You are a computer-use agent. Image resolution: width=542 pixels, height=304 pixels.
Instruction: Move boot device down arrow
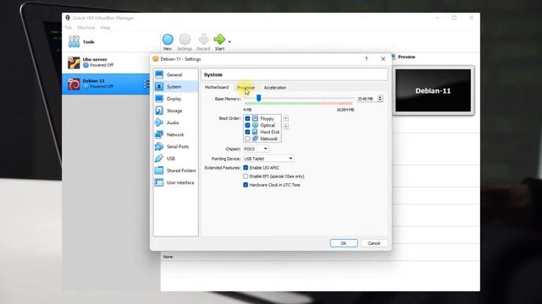tap(286, 127)
